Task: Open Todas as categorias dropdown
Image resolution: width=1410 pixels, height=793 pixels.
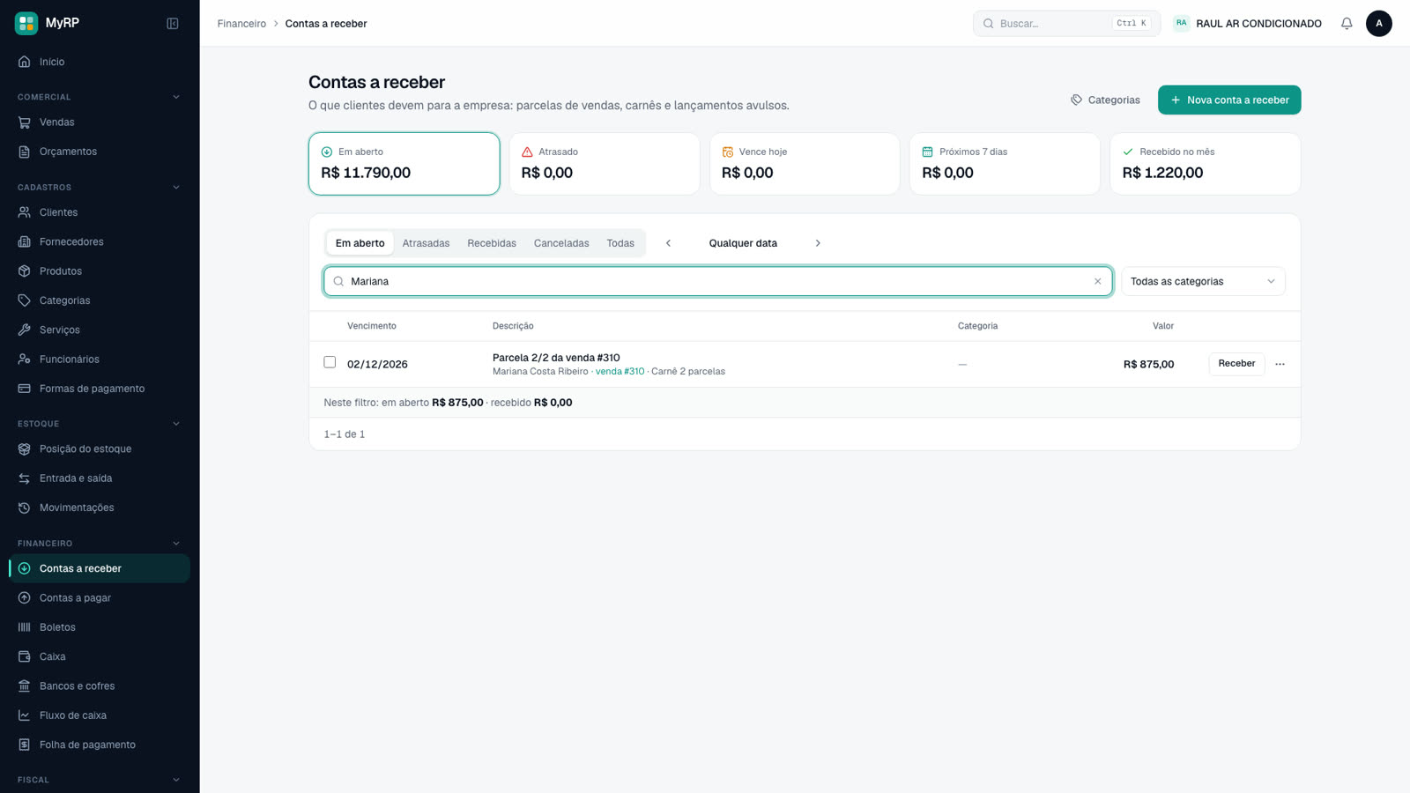Action: pyautogui.click(x=1203, y=282)
